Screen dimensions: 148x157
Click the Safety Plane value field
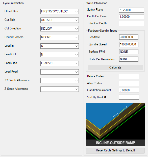point(131,10)
